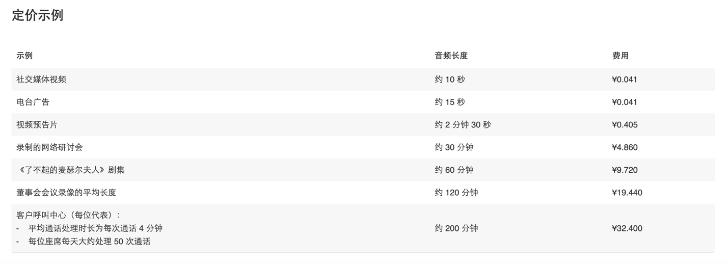Click the 董事会会议录像的平均长度 row

(x=363, y=193)
